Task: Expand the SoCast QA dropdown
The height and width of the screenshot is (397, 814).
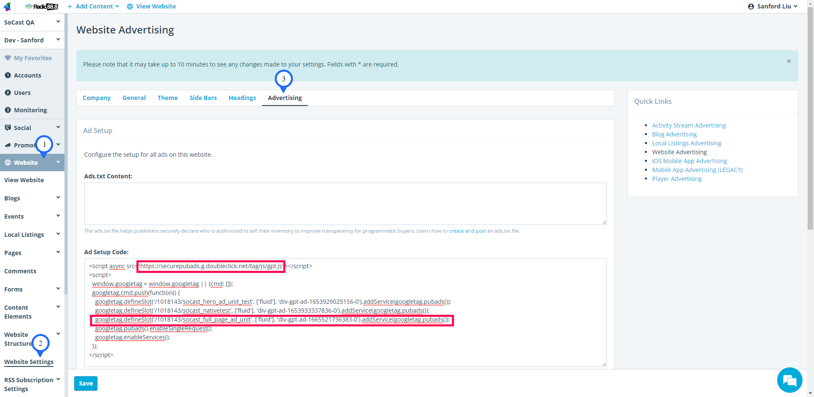Action: 58,22
